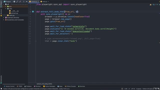Click the collapse all icon in Project panel
The height and width of the screenshot is (90, 160).
point(20,1)
